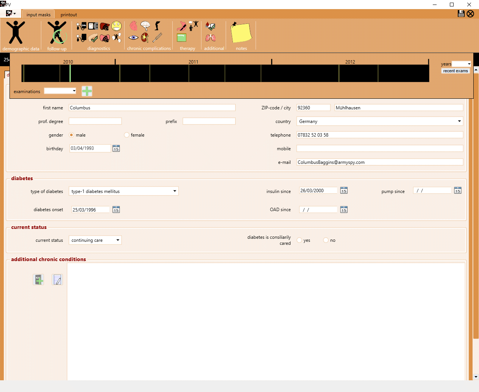
Task: Click the empty mobile input field
Action: pyautogui.click(x=380, y=148)
